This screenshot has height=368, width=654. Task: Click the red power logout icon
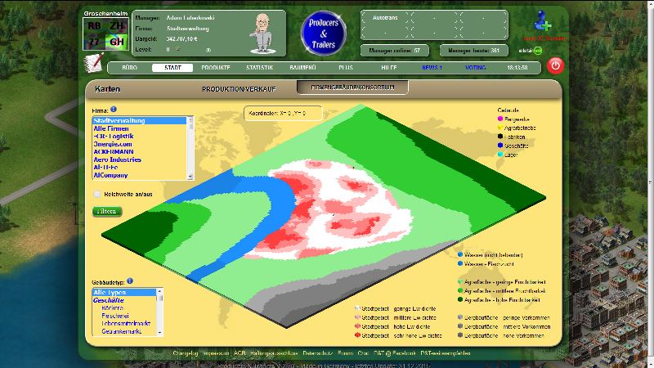point(556,65)
